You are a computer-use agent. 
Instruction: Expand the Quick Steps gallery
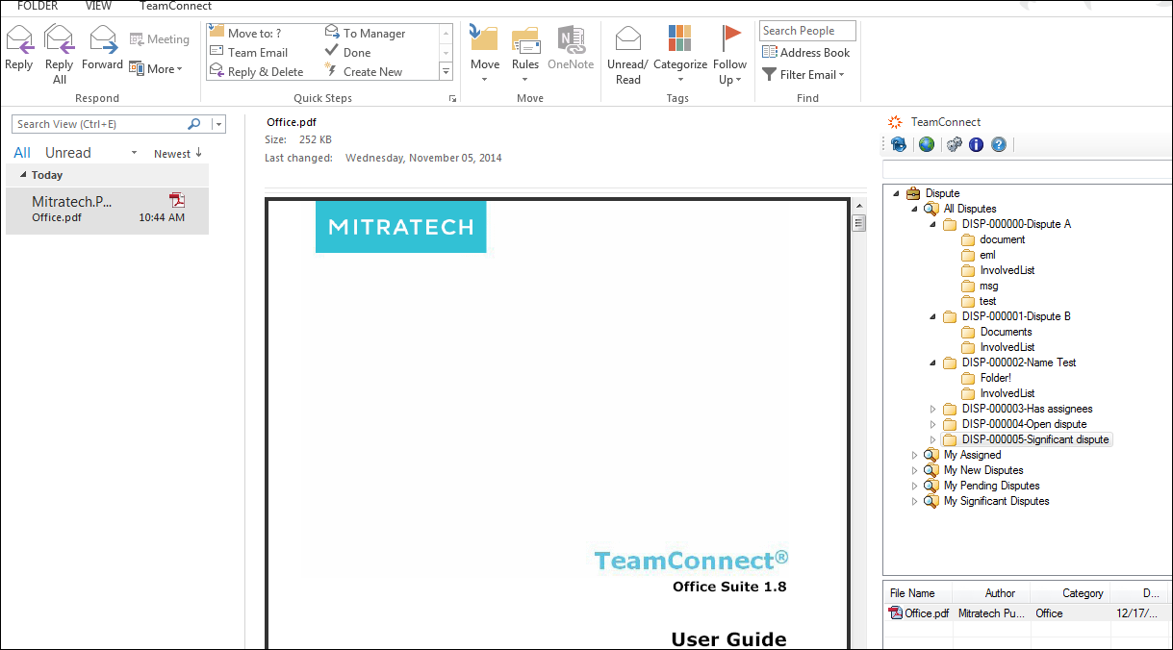coord(446,71)
